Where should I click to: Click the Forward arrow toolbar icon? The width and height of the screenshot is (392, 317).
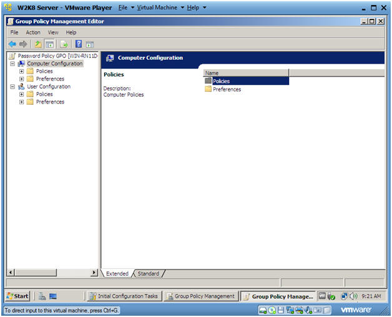pyautogui.click(x=23, y=44)
